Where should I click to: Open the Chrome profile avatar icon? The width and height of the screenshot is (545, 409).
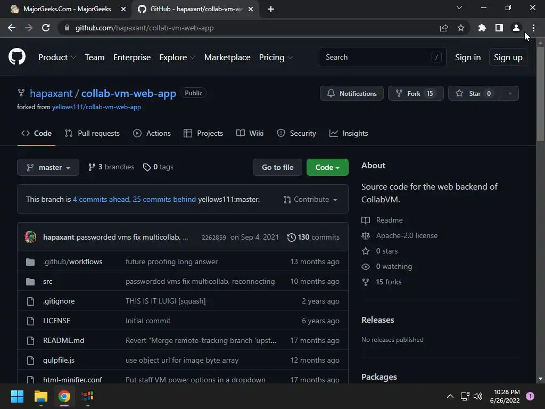tap(516, 28)
